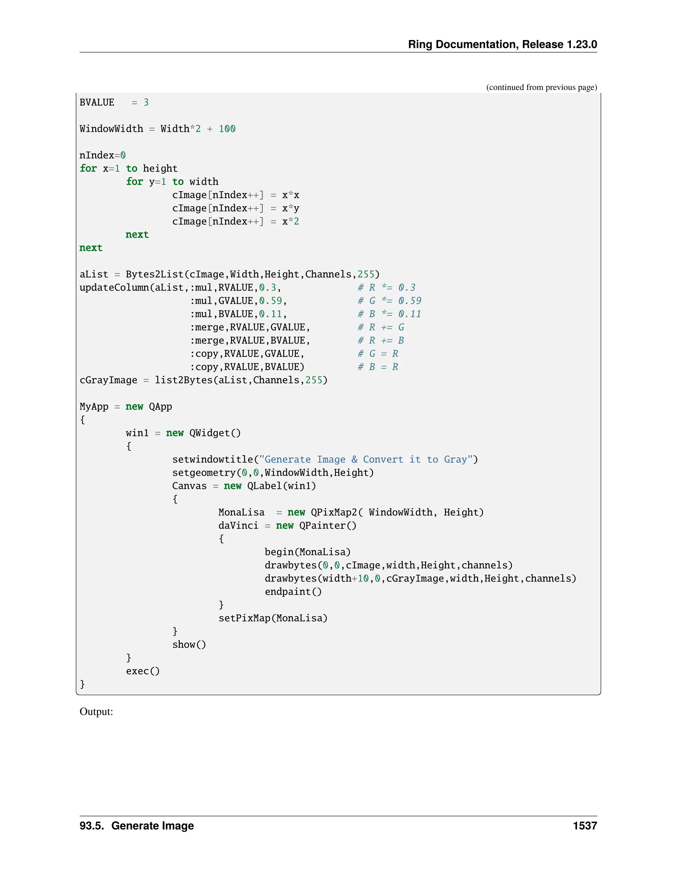
Task: Click the line 'endpaint()'
Action: [x=294, y=592]
